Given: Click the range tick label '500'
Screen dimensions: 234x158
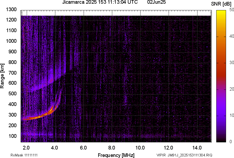Looking at the screenshot, I should click(12, 93).
